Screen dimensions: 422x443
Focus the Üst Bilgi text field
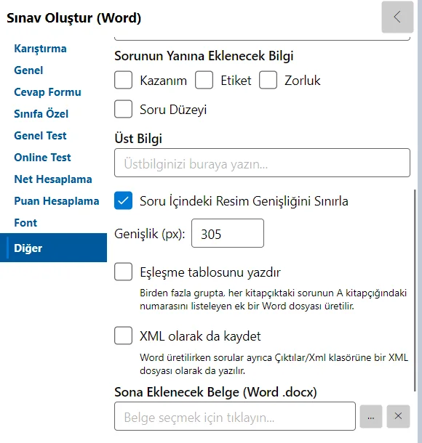[x=262, y=163]
